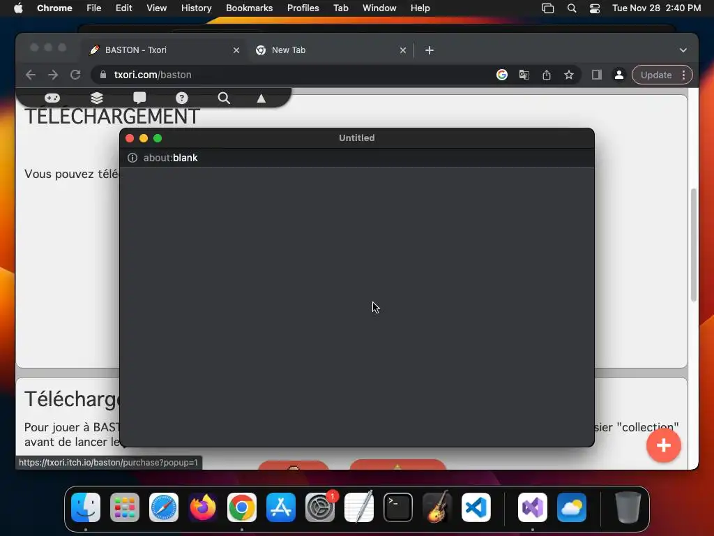This screenshot has height=536, width=714.
Task: Open the History menu
Action: (196, 8)
